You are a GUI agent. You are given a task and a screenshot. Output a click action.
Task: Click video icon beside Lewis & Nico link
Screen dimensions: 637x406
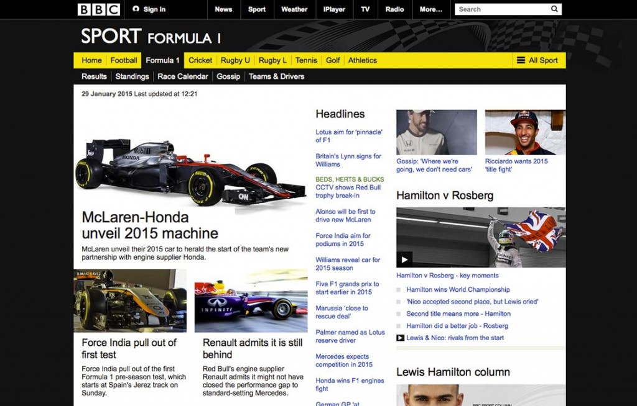pos(400,338)
